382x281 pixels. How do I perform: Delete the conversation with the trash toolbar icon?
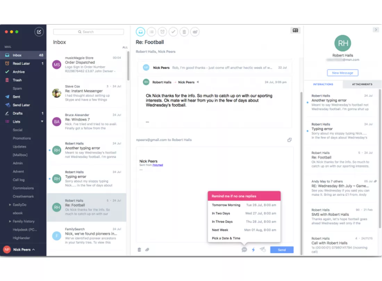click(x=184, y=32)
